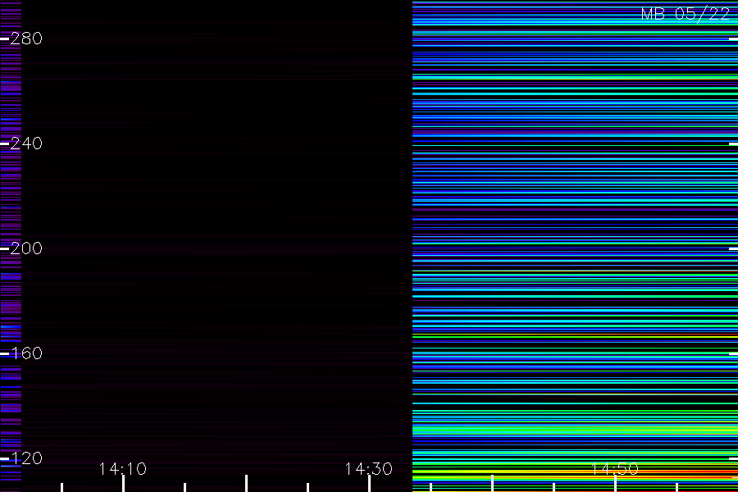Click the 280 frequency axis label
Image resolution: width=738 pixels, height=492 pixels.
26,39
